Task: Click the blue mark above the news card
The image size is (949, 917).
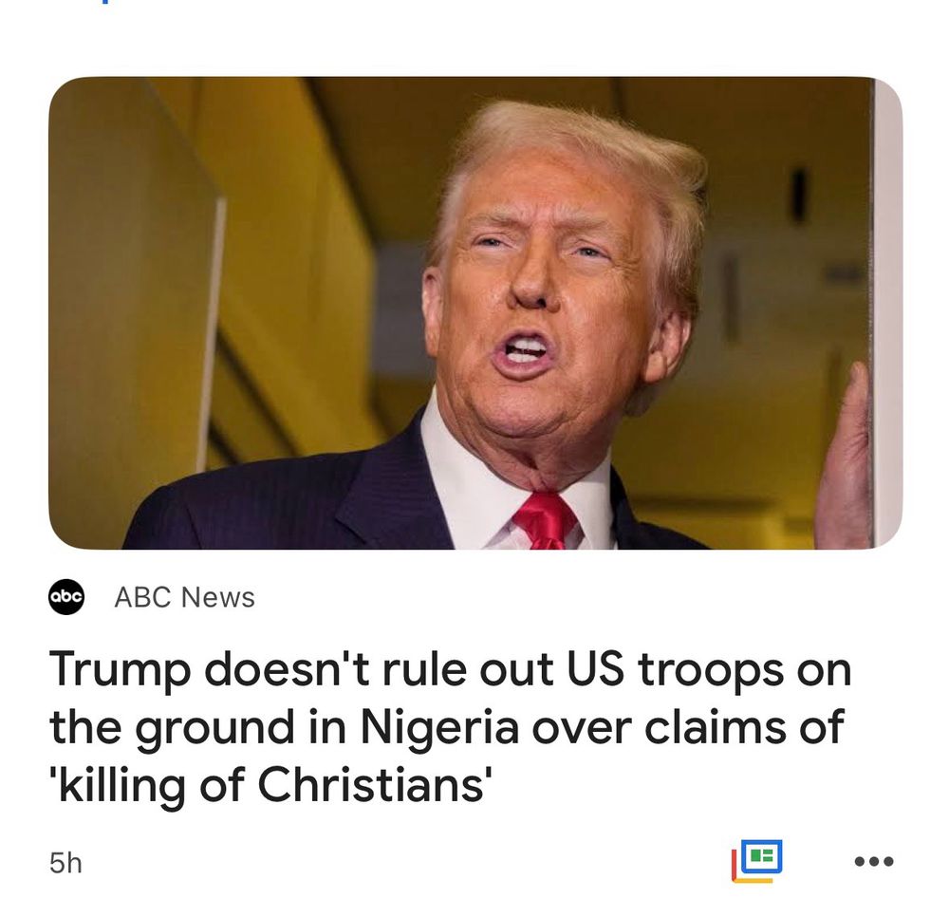Action: point(106,1)
